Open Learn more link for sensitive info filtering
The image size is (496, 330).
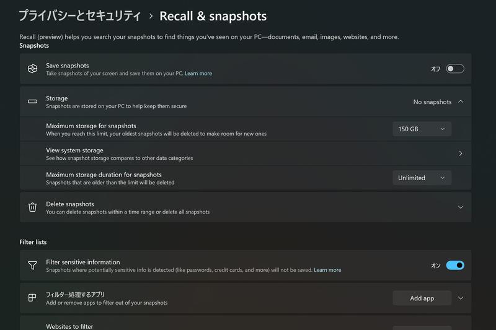[x=327, y=270]
